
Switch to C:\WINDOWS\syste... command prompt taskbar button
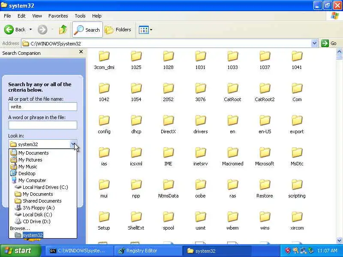[79, 251]
